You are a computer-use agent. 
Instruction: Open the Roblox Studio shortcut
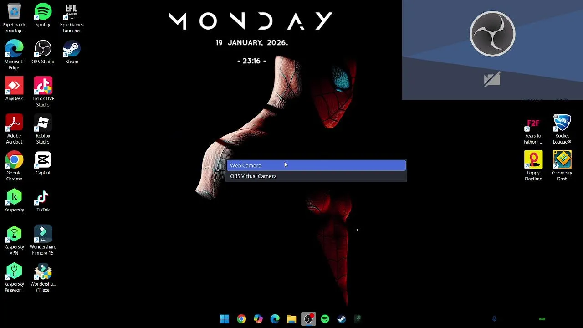pos(43,129)
